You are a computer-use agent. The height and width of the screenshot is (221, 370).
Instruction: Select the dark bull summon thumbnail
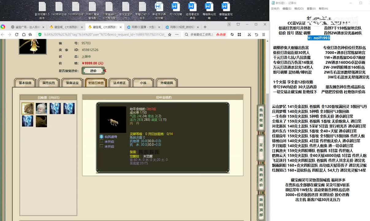[41, 121]
